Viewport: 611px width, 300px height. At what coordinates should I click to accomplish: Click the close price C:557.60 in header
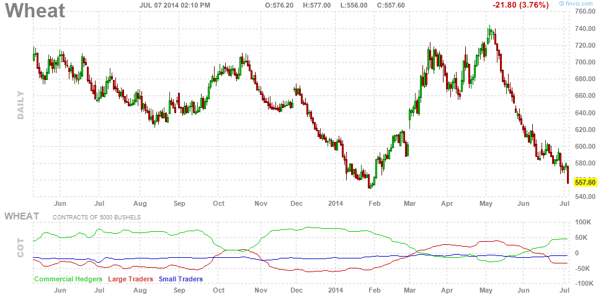pyautogui.click(x=391, y=5)
